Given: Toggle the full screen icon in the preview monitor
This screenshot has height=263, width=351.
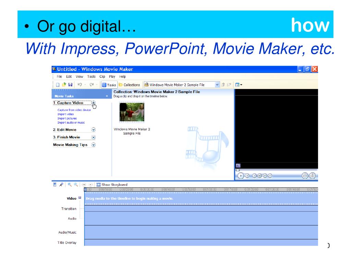Looking at the screenshot, I should coord(238,165).
